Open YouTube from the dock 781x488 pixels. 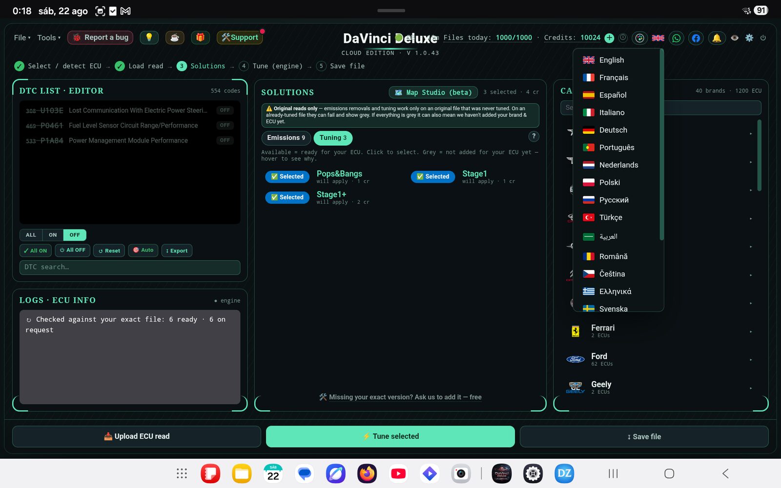tap(398, 473)
